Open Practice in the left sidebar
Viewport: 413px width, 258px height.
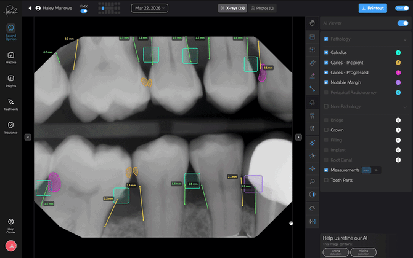point(11,57)
